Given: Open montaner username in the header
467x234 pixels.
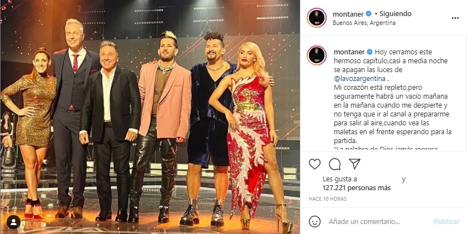Looking at the screenshot, I should (348, 14).
